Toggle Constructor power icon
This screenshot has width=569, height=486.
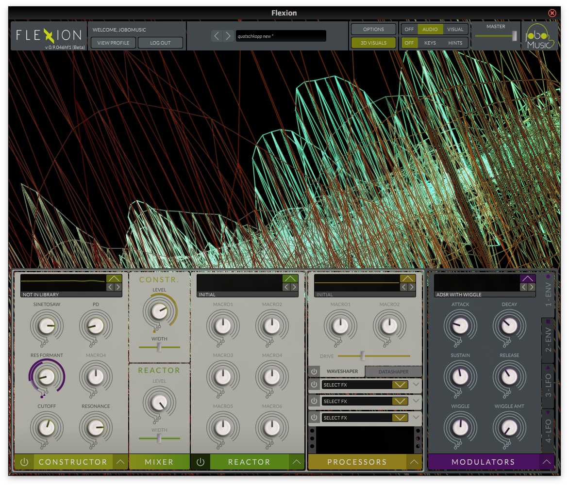[x=24, y=462]
